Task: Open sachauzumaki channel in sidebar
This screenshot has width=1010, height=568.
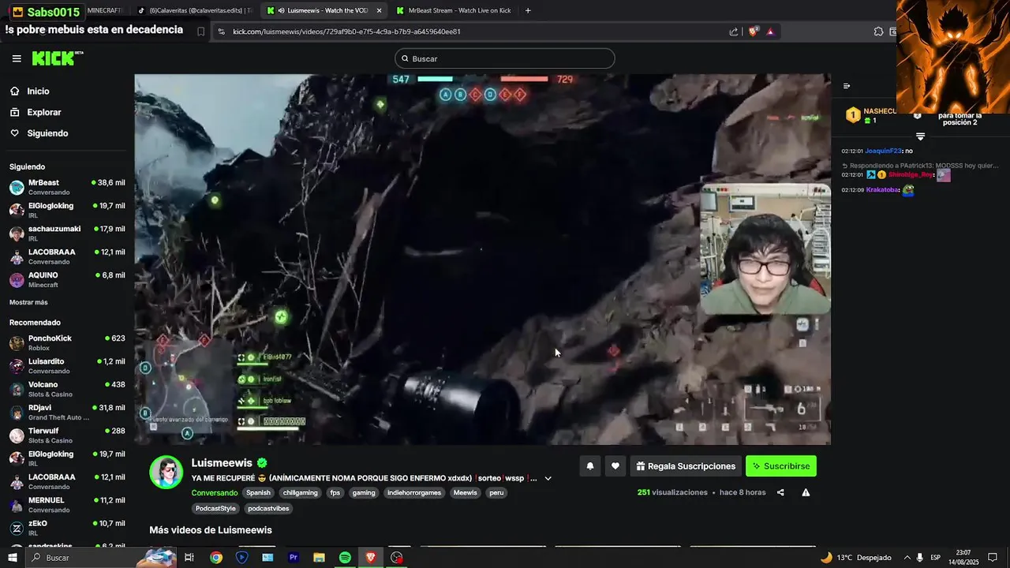Action: pyautogui.click(x=67, y=234)
